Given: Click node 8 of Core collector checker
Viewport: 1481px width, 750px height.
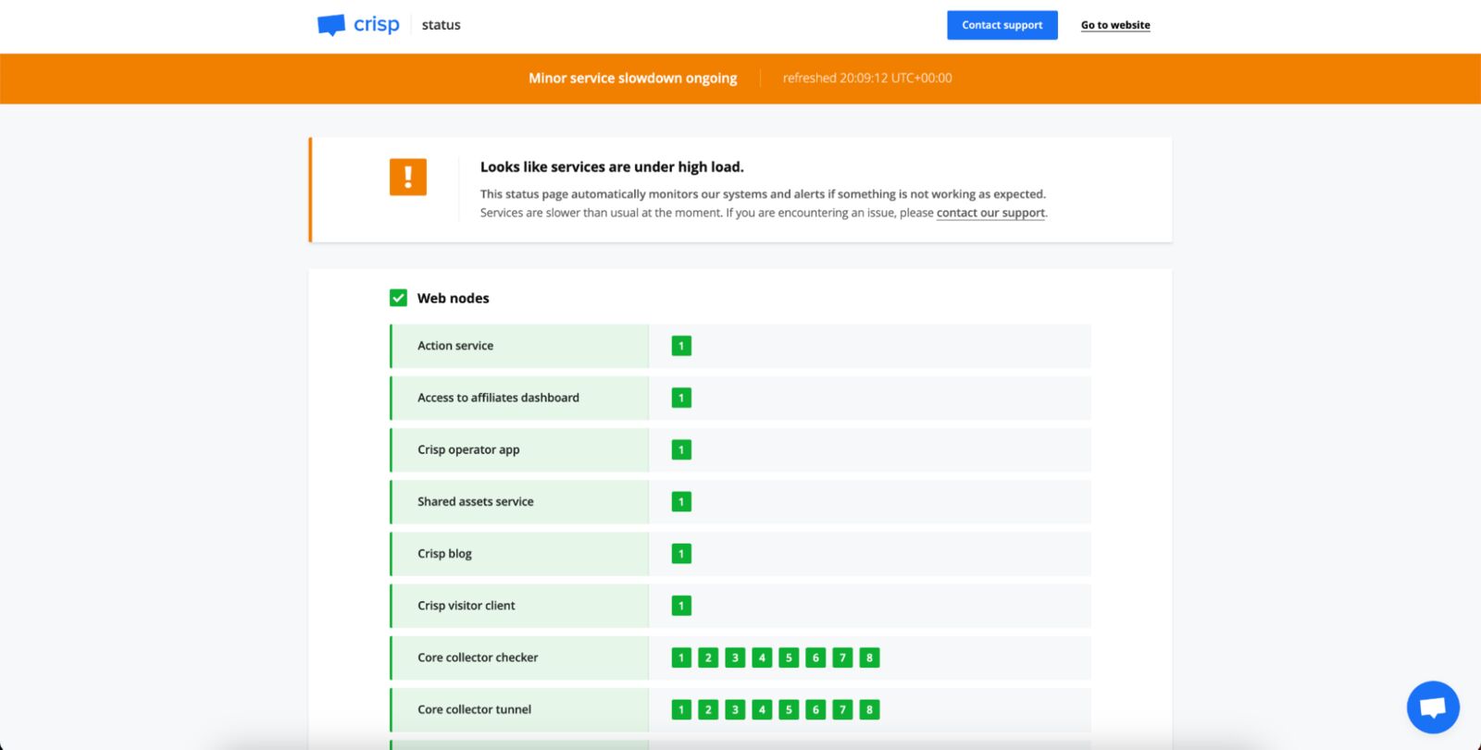Looking at the screenshot, I should [x=869, y=658].
